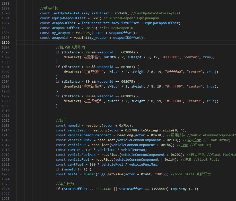Click the cartFuel variable declaration

76,165
